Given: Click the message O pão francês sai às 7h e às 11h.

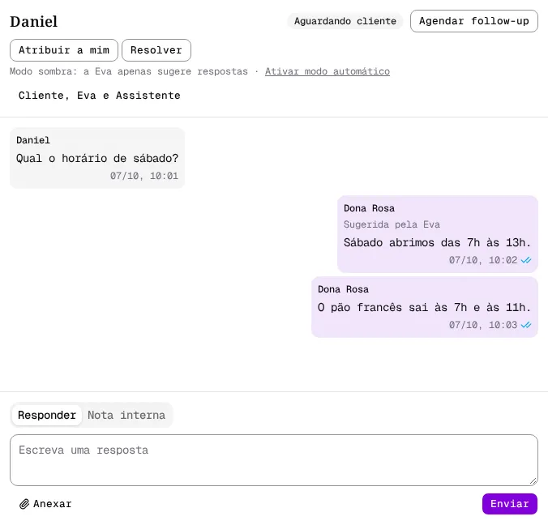Looking at the screenshot, I should [424, 307].
